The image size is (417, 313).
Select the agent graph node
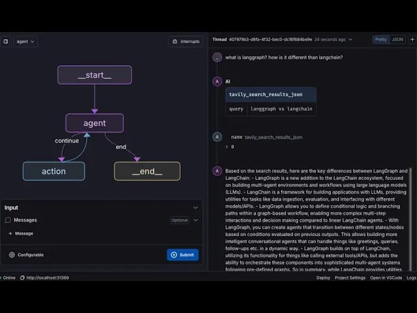(x=94, y=123)
